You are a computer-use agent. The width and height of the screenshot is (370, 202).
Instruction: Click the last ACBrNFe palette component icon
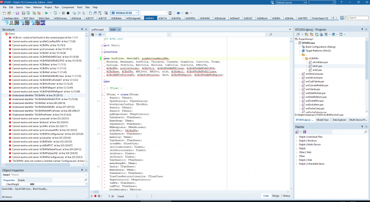click(x=43, y=23)
